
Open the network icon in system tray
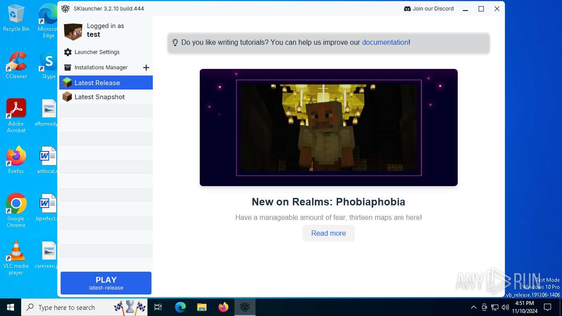point(495,307)
